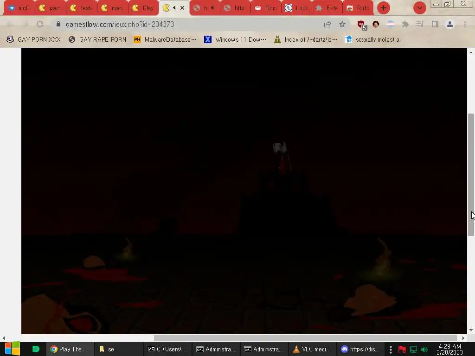The height and width of the screenshot is (356, 475).
Task: Go back to the previous page
Action: tap(10, 24)
